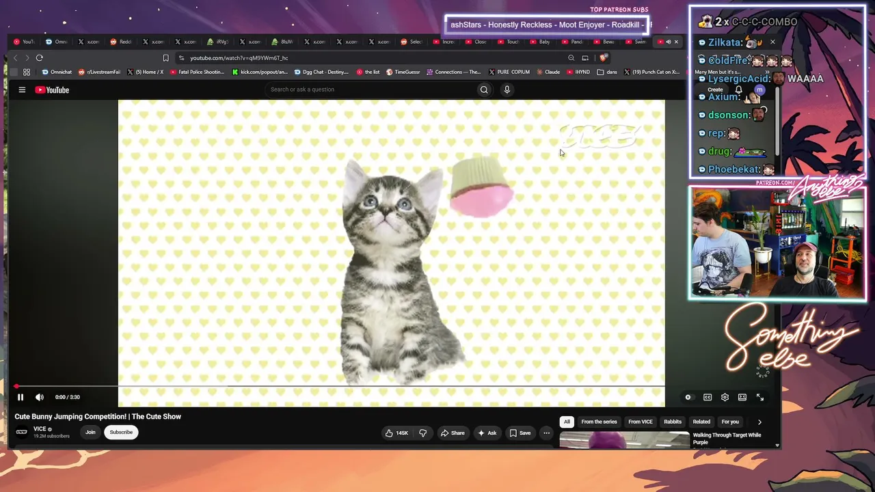Close the active YouTube browser tab
875x492 pixels.
[676, 42]
